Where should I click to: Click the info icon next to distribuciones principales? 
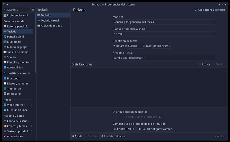click(160, 117)
